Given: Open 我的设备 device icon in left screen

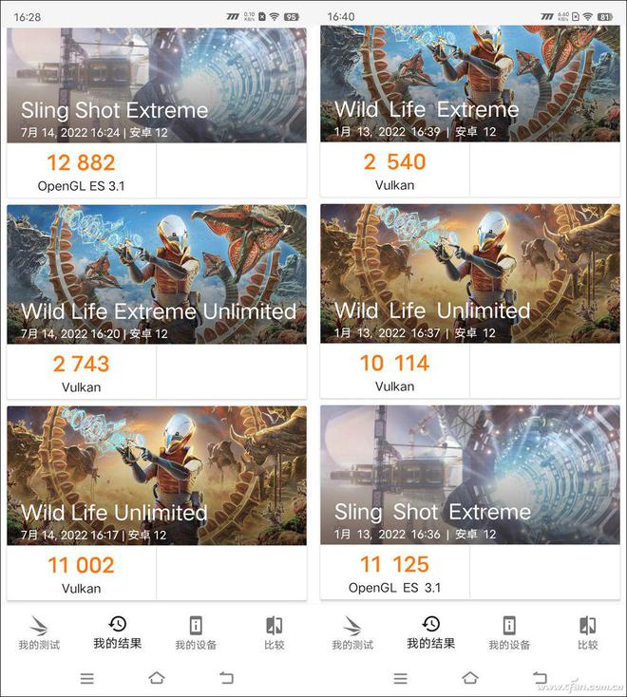Looking at the screenshot, I should 196,625.
